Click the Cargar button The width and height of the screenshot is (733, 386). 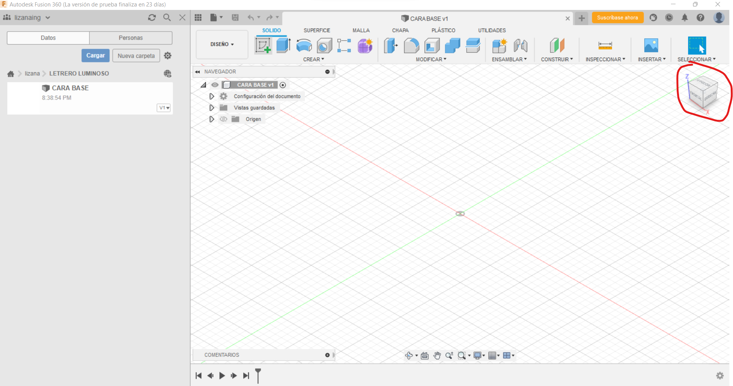click(96, 56)
